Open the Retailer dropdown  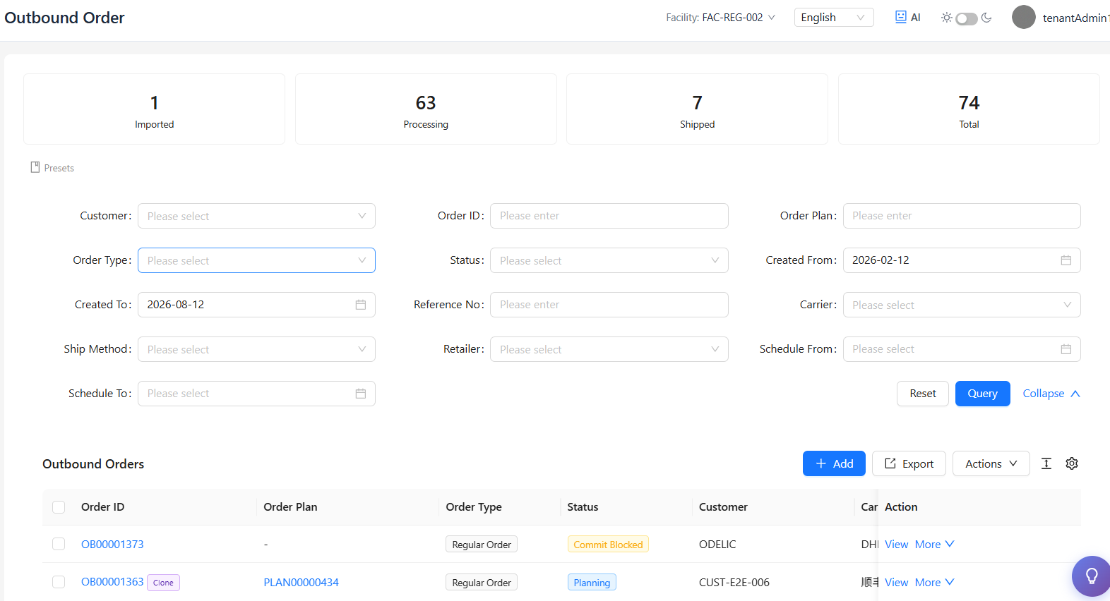coord(609,349)
